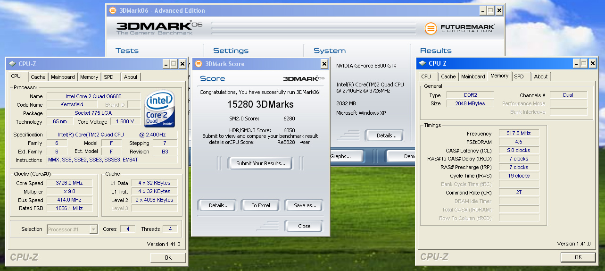Screen dimensions: 605x271
Task: Click Submit Your Results button
Action: click(x=261, y=163)
